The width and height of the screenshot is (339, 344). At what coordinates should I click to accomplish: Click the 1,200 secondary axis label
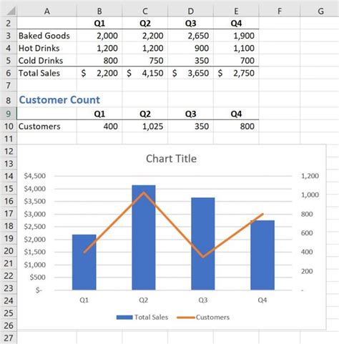click(x=310, y=176)
